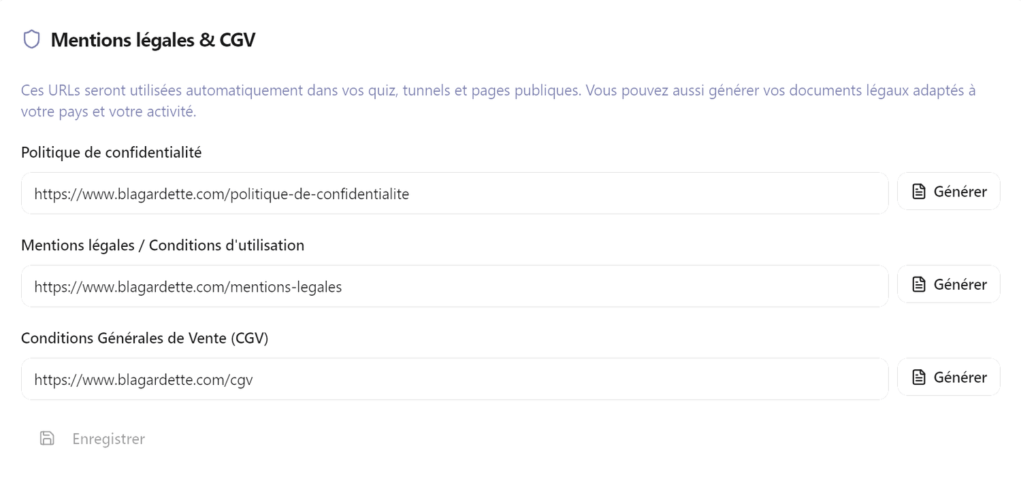
Task: Click document icon in Mentions légales Générer button
Action: [x=919, y=284]
